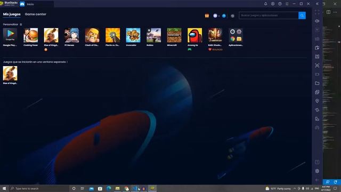Screen dimensions: 341x192
Task: Click the gamepad icon under Among Us
Action: coord(190,50)
